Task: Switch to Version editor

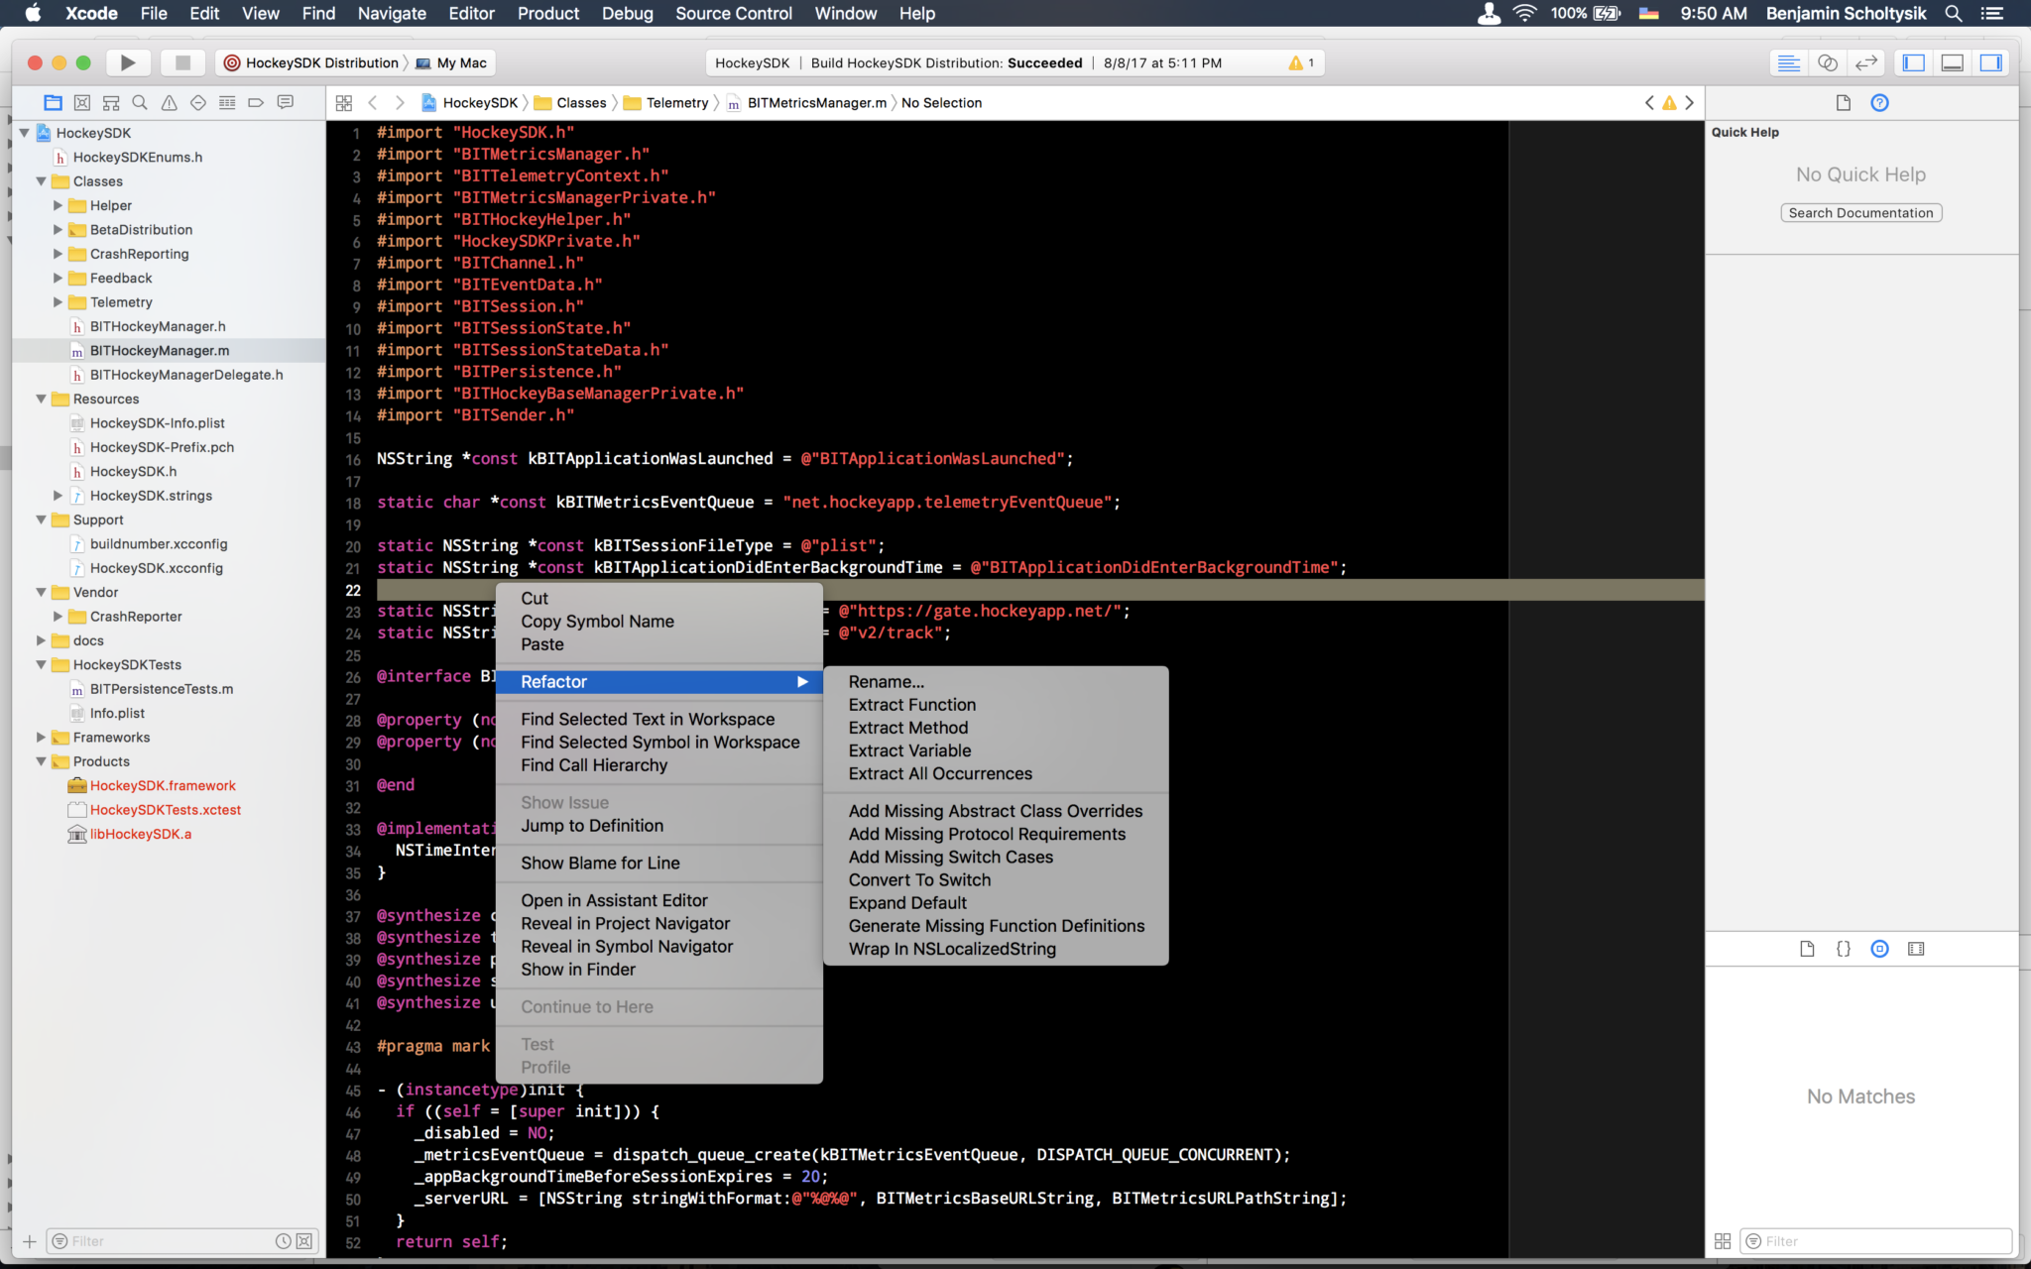Action: 1866,62
